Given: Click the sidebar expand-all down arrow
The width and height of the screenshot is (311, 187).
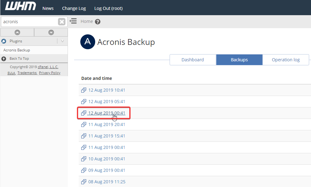Looking at the screenshot, I should click(x=51, y=33).
